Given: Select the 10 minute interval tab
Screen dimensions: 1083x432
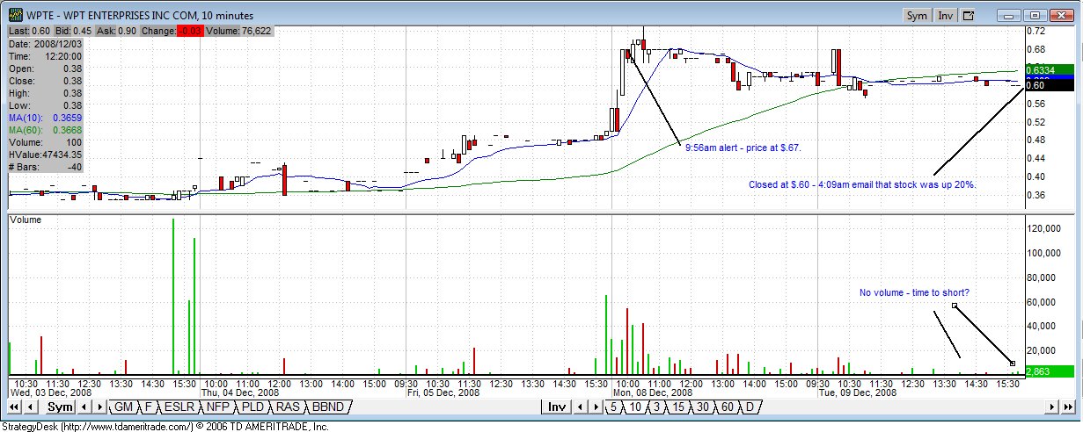Looking at the screenshot, I should coord(634,407).
